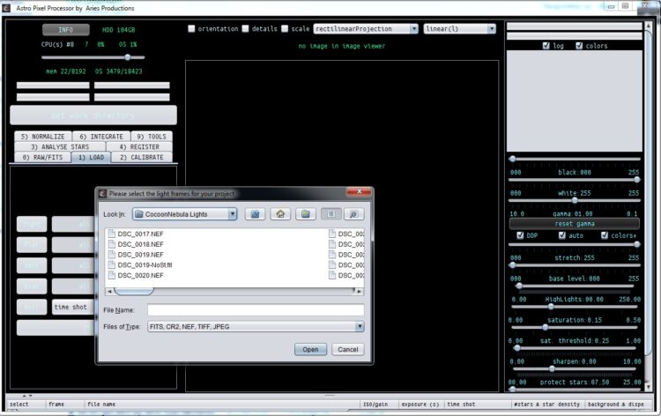The image size is (661, 416).
Task: Toggle the auto checkbox
Action: pyautogui.click(x=562, y=235)
